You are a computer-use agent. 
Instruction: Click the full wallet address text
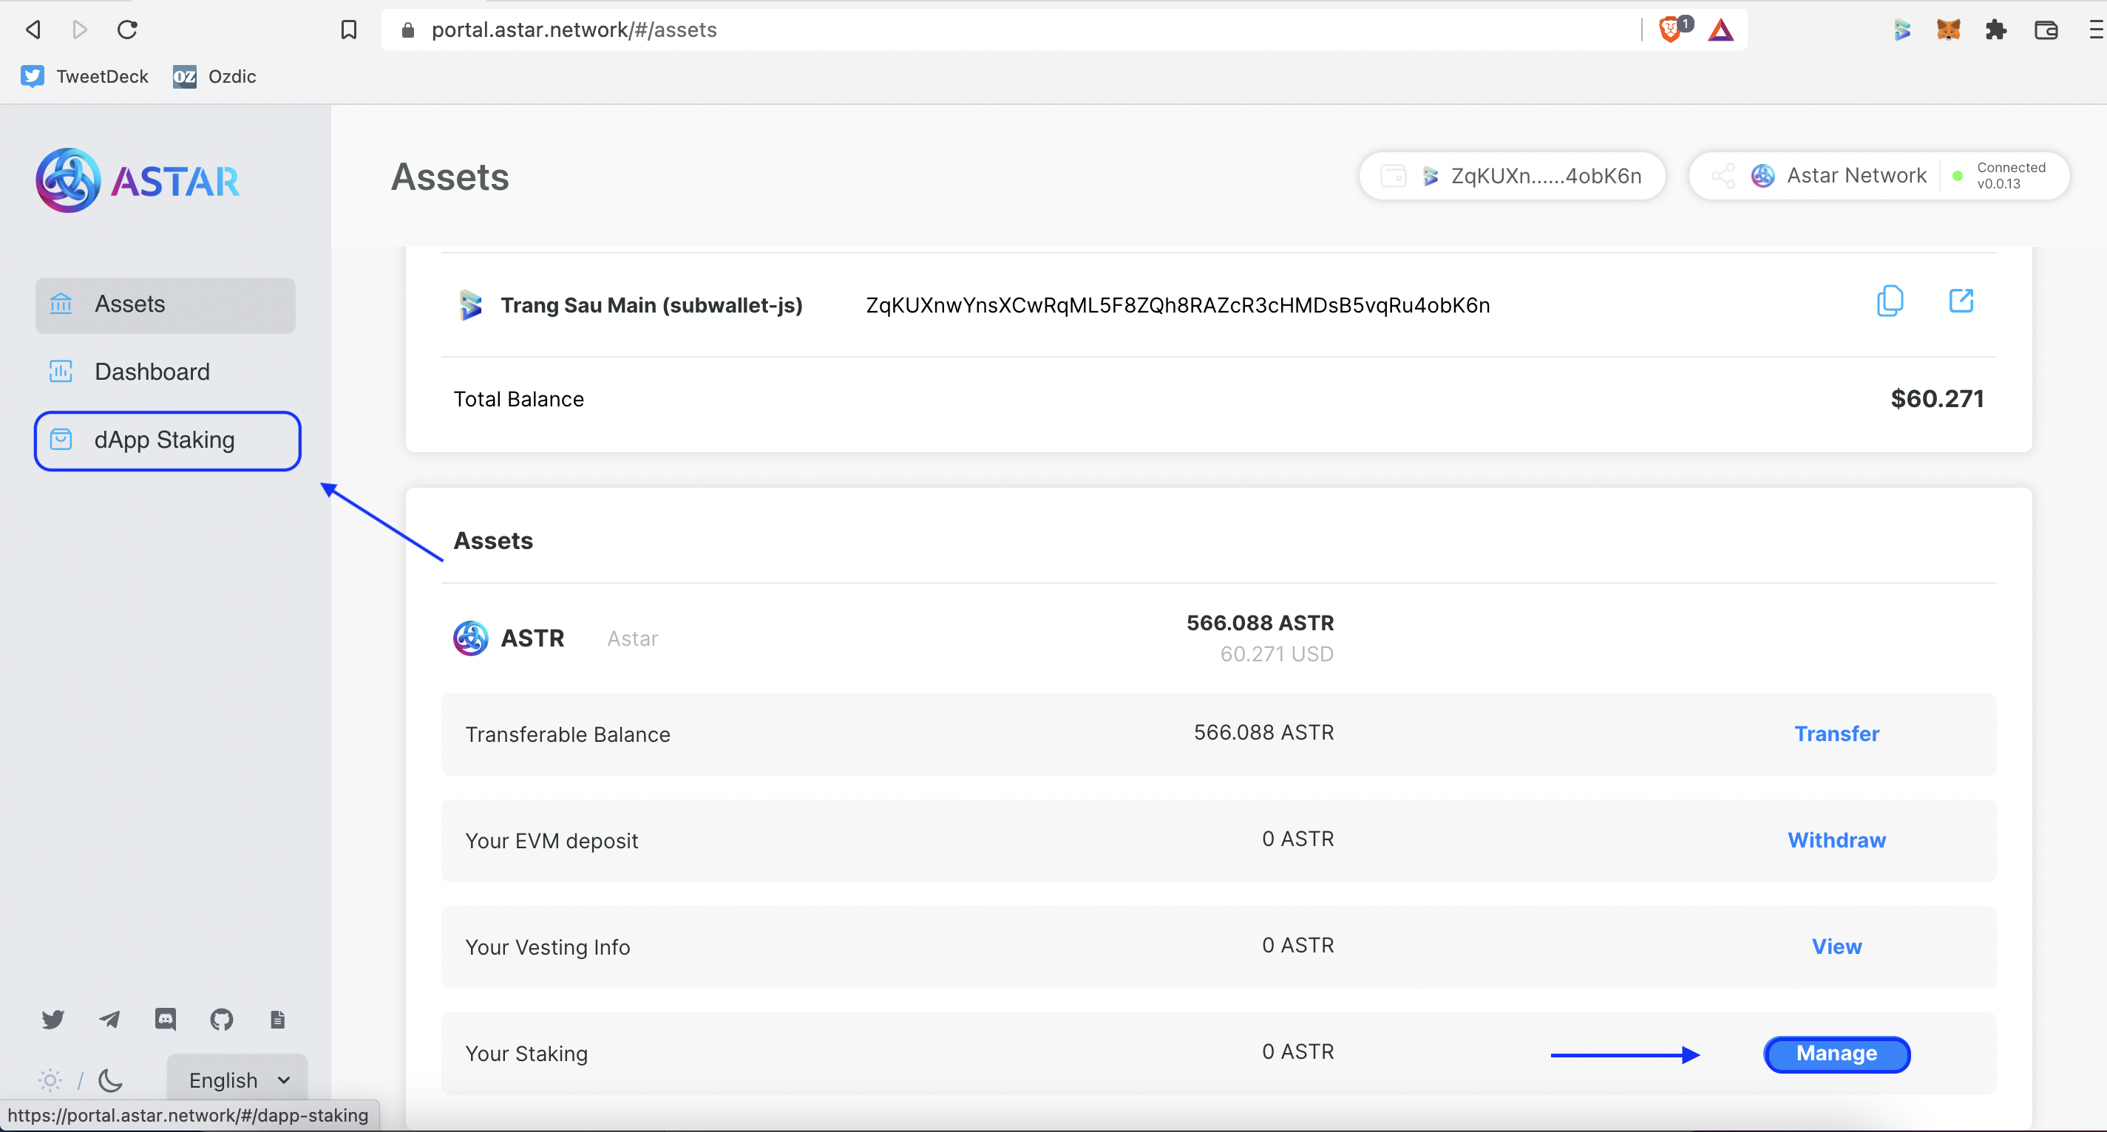[1178, 305]
